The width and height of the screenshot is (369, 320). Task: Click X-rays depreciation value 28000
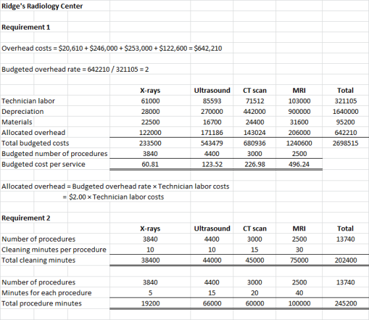tap(150, 112)
